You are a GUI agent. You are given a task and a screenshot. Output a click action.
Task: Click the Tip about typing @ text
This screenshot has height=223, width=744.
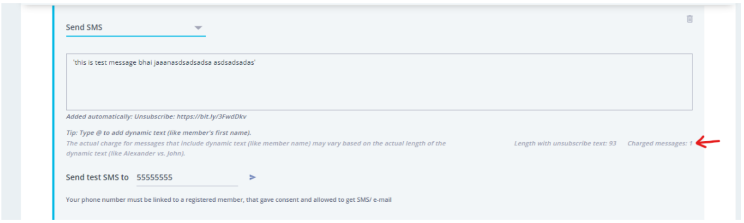click(x=159, y=133)
